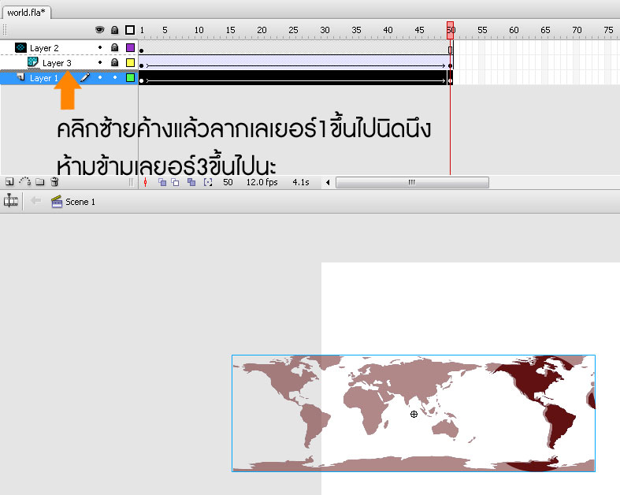Screen dimensions: 620x495
Task: Select the Layer 2 row
Action: click(x=69, y=48)
